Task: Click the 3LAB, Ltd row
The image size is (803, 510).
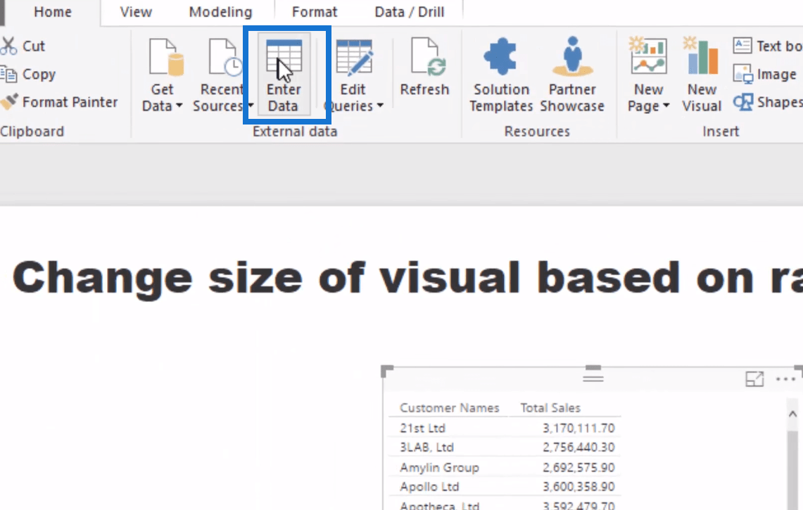Action: pos(505,447)
